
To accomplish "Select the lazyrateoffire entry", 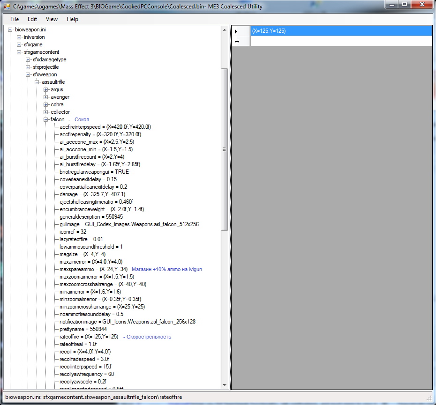I will point(81,239).
